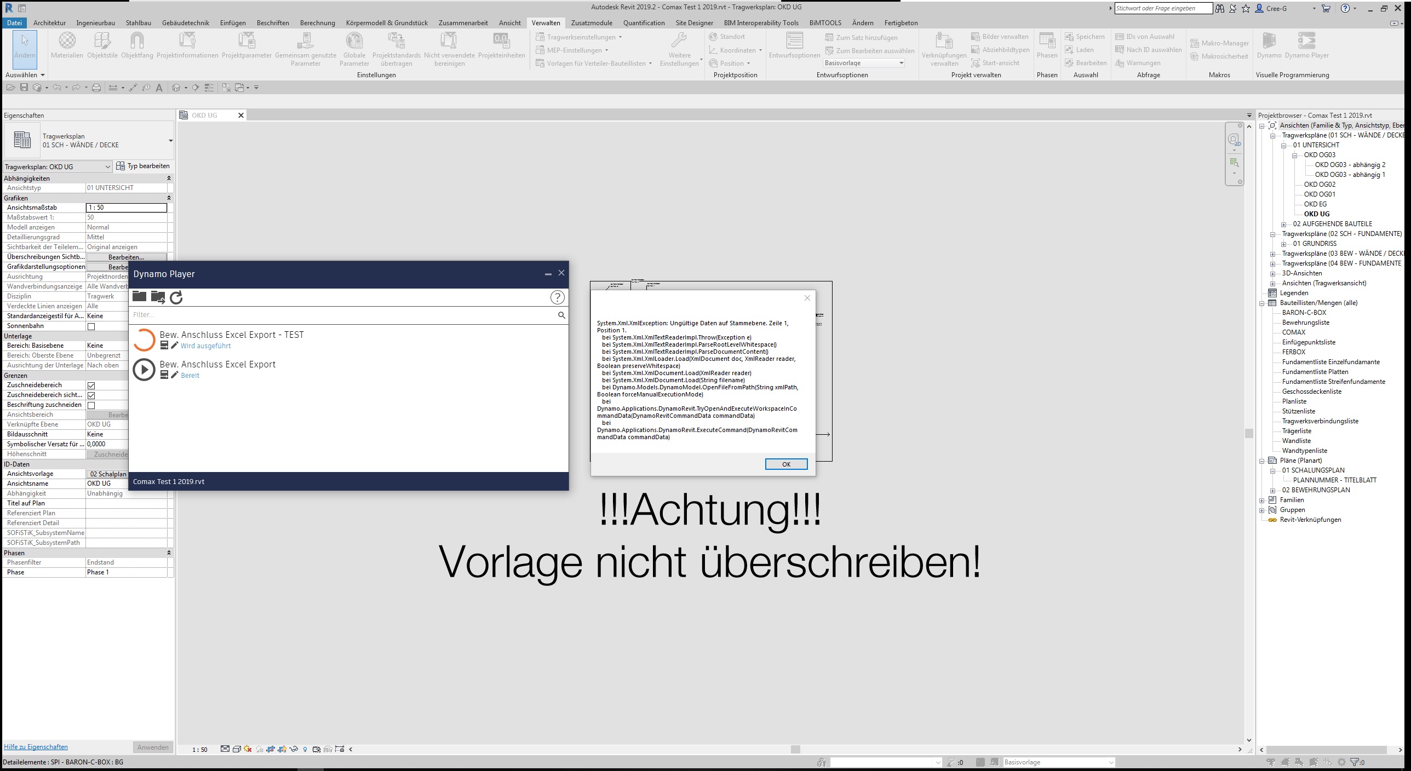The width and height of the screenshot is (1411, 771).
Task: Select Bewehrungsliste in Projektbrowser
Action: [x=1305, y=323]
